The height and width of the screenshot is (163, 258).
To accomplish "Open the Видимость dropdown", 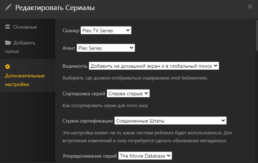I will click(154, 66).
